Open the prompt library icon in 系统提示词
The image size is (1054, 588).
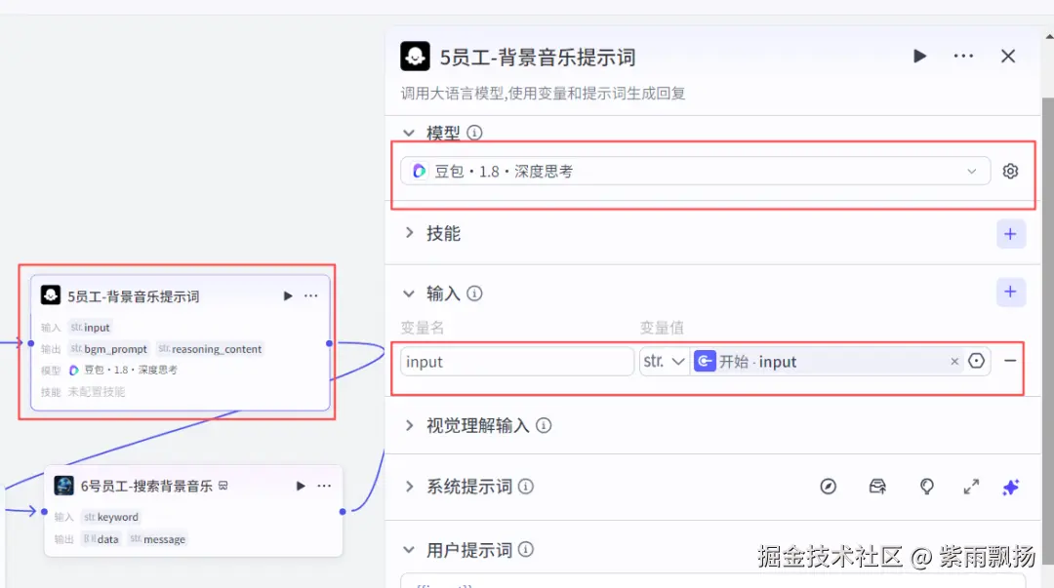[x=877, y=487]
